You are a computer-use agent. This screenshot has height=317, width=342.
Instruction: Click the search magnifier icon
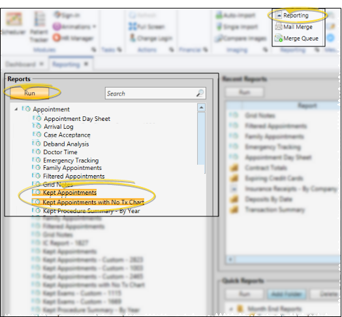200,93
